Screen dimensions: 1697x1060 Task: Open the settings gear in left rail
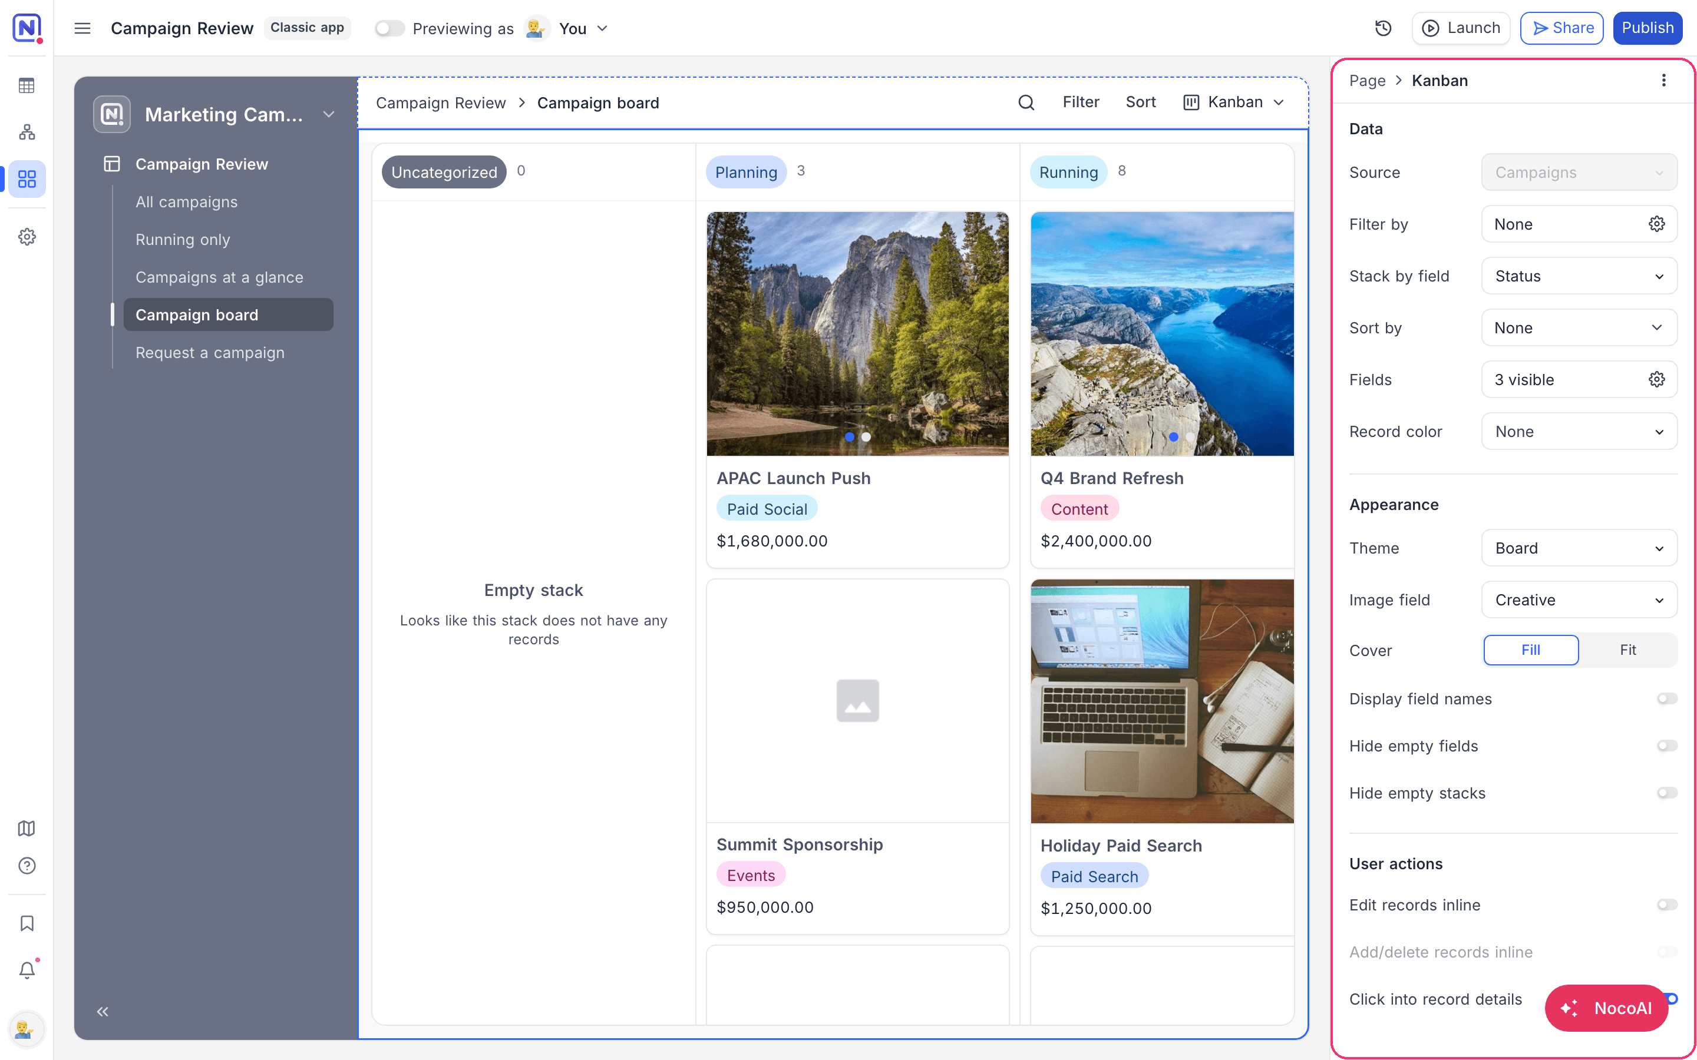pos(27,237)
